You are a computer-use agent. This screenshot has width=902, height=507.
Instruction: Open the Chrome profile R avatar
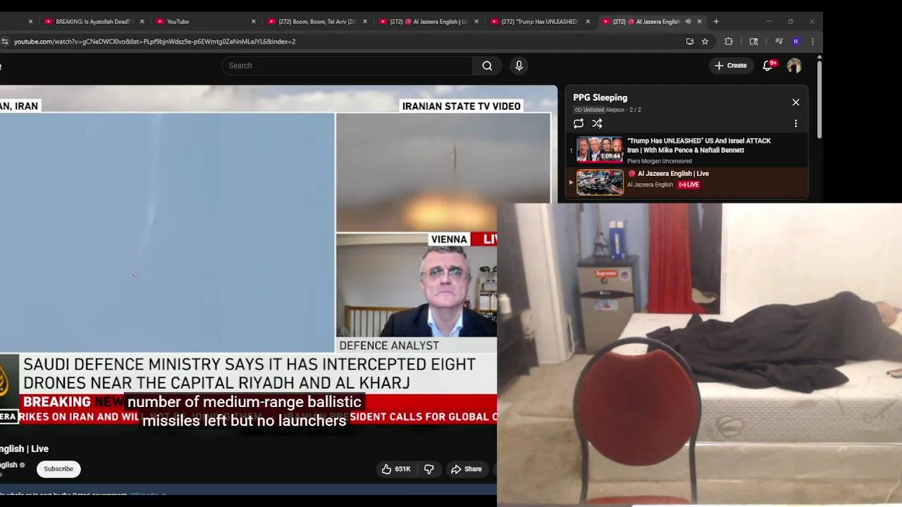tap(796, 42)
